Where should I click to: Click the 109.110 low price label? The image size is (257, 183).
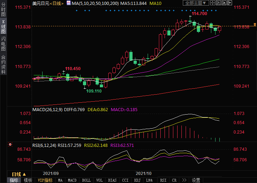pos(94,91)
